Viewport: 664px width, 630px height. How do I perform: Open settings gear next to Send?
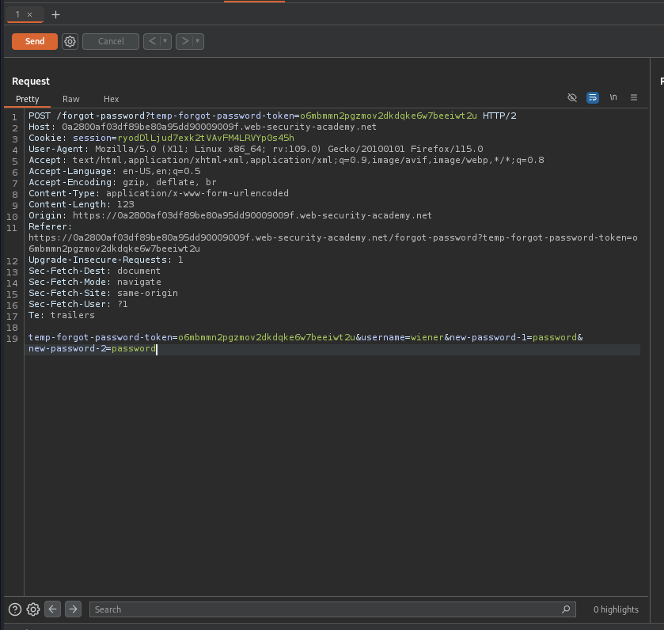[x=70, y=41]
